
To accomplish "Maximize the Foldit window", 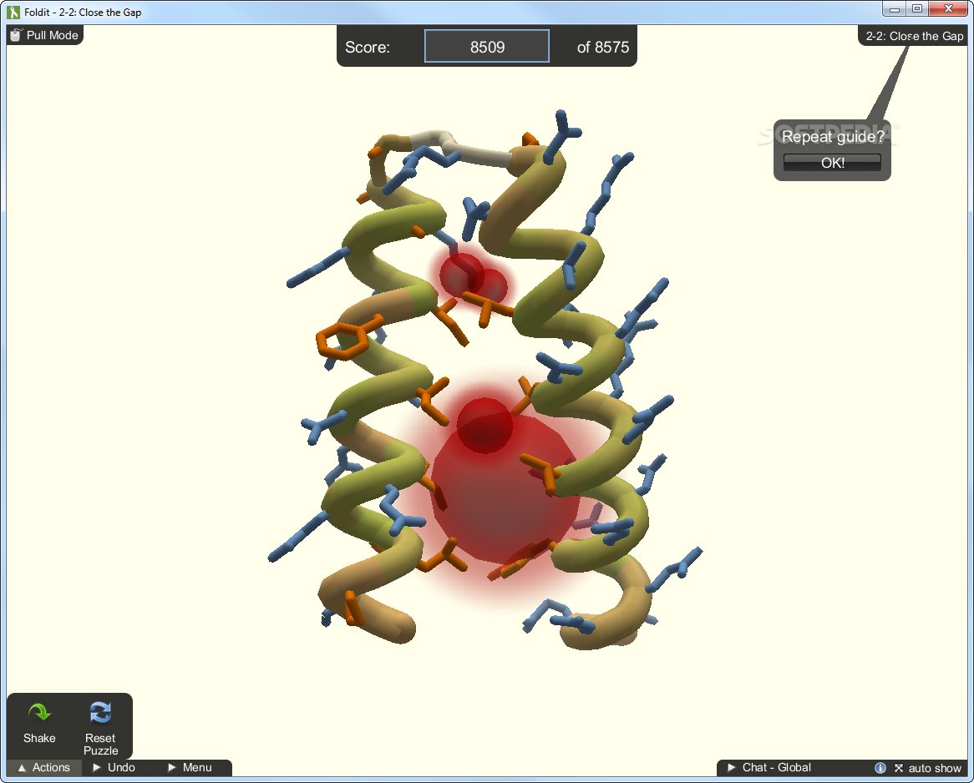I will tap(917, 8).
